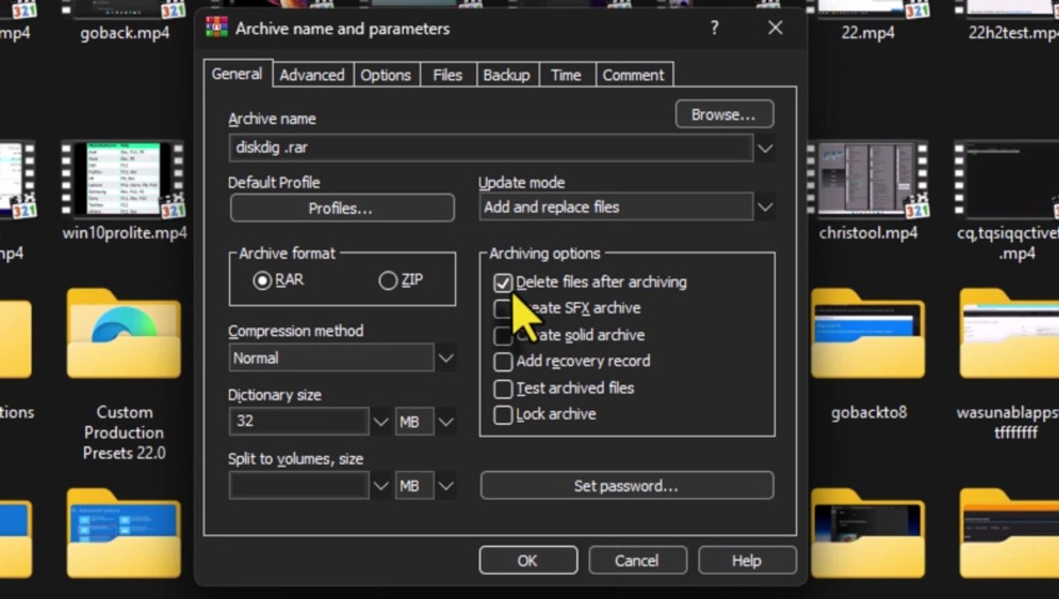Screen dimensions: 1059x599
Task: Click the Cancel button
Action: pos(637,561)
